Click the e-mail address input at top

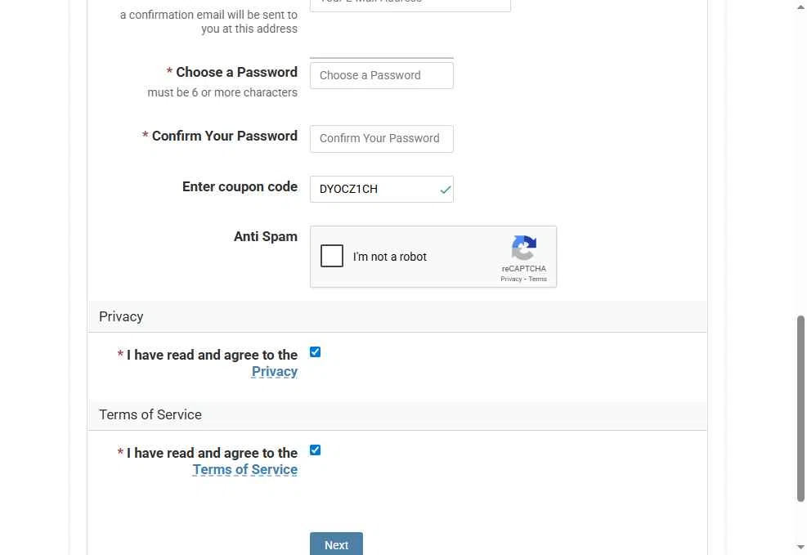coord(410,4)
